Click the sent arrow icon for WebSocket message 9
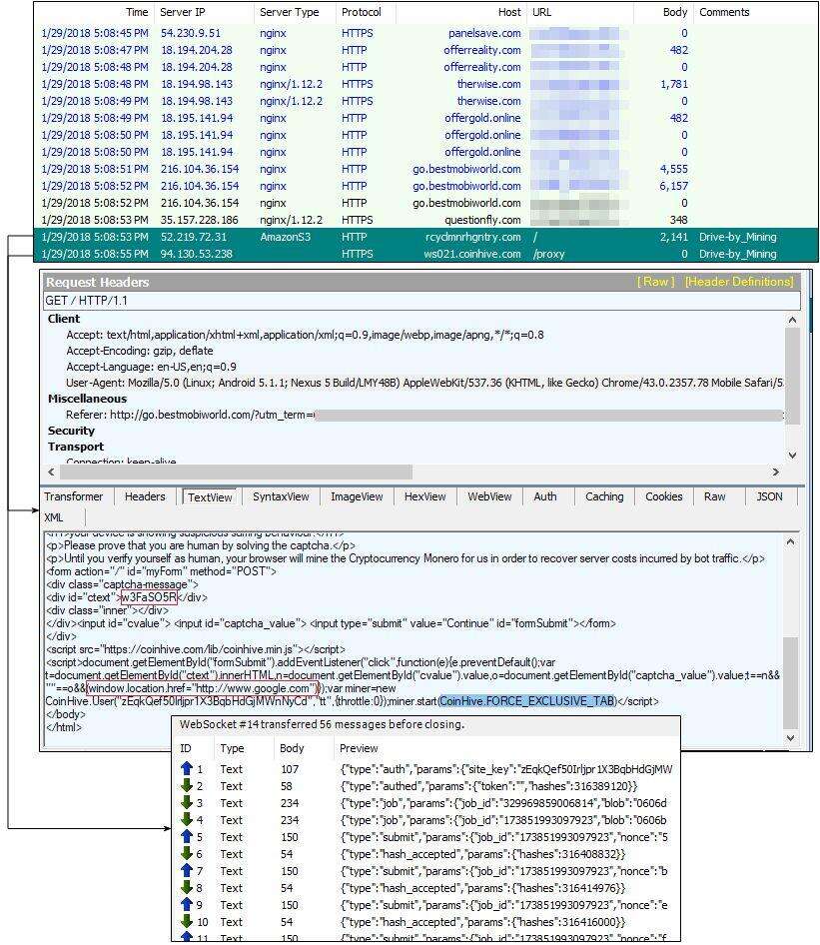820x945 pixels. click(x=186, y=905)
